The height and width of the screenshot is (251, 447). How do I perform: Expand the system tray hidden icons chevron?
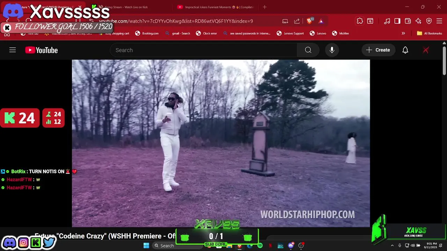coord(392,245)
